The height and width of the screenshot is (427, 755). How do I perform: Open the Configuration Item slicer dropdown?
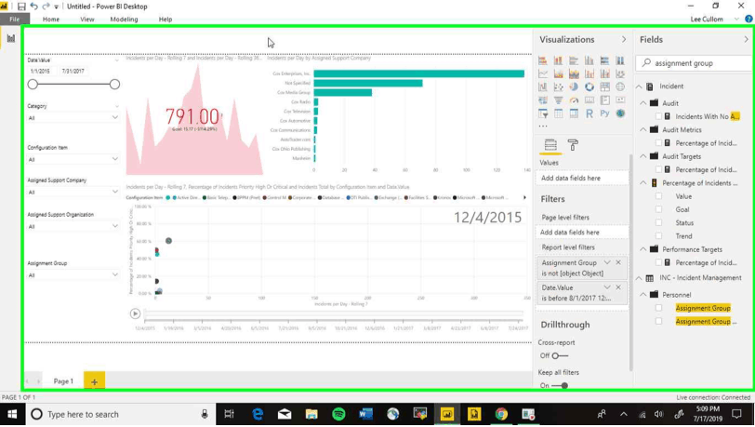pos(114,158)
